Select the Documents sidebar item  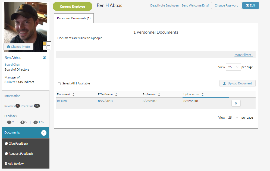[x=26, y=133]
